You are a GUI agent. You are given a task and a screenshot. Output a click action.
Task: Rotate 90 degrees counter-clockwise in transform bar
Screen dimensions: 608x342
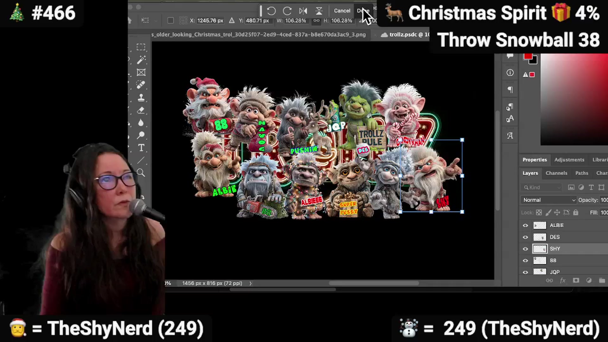coord(271,11)
